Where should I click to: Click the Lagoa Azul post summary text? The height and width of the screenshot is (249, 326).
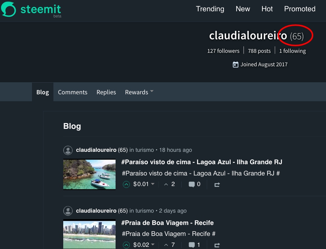tap(201, 173)
